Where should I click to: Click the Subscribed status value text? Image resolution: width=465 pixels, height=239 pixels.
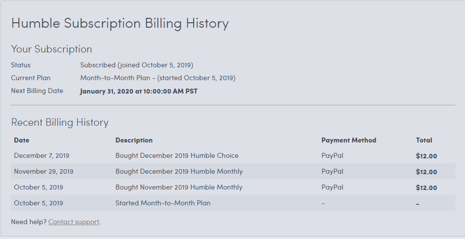pyautogui.click(x=136, y=65)
